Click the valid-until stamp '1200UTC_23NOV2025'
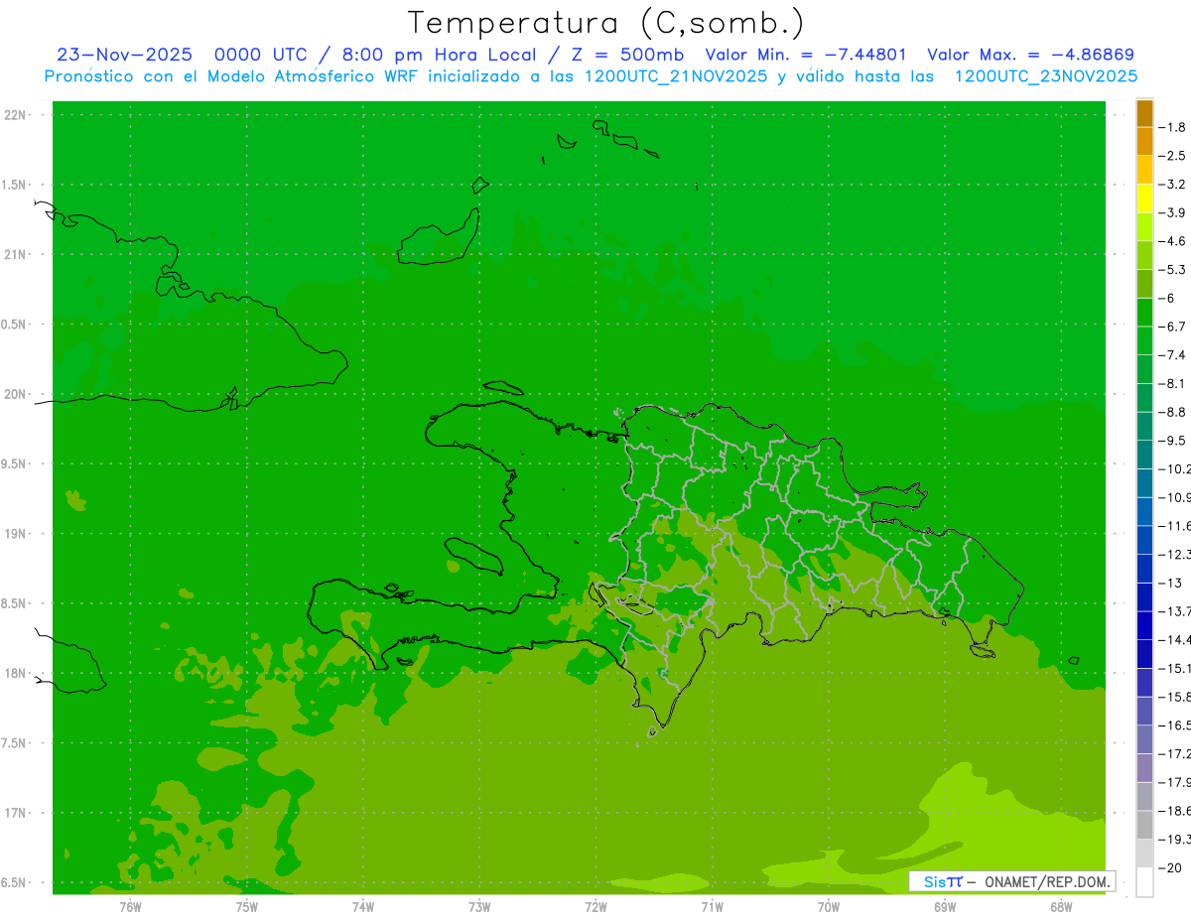This screenshot has width=1191, height=920. point(1046,76)
